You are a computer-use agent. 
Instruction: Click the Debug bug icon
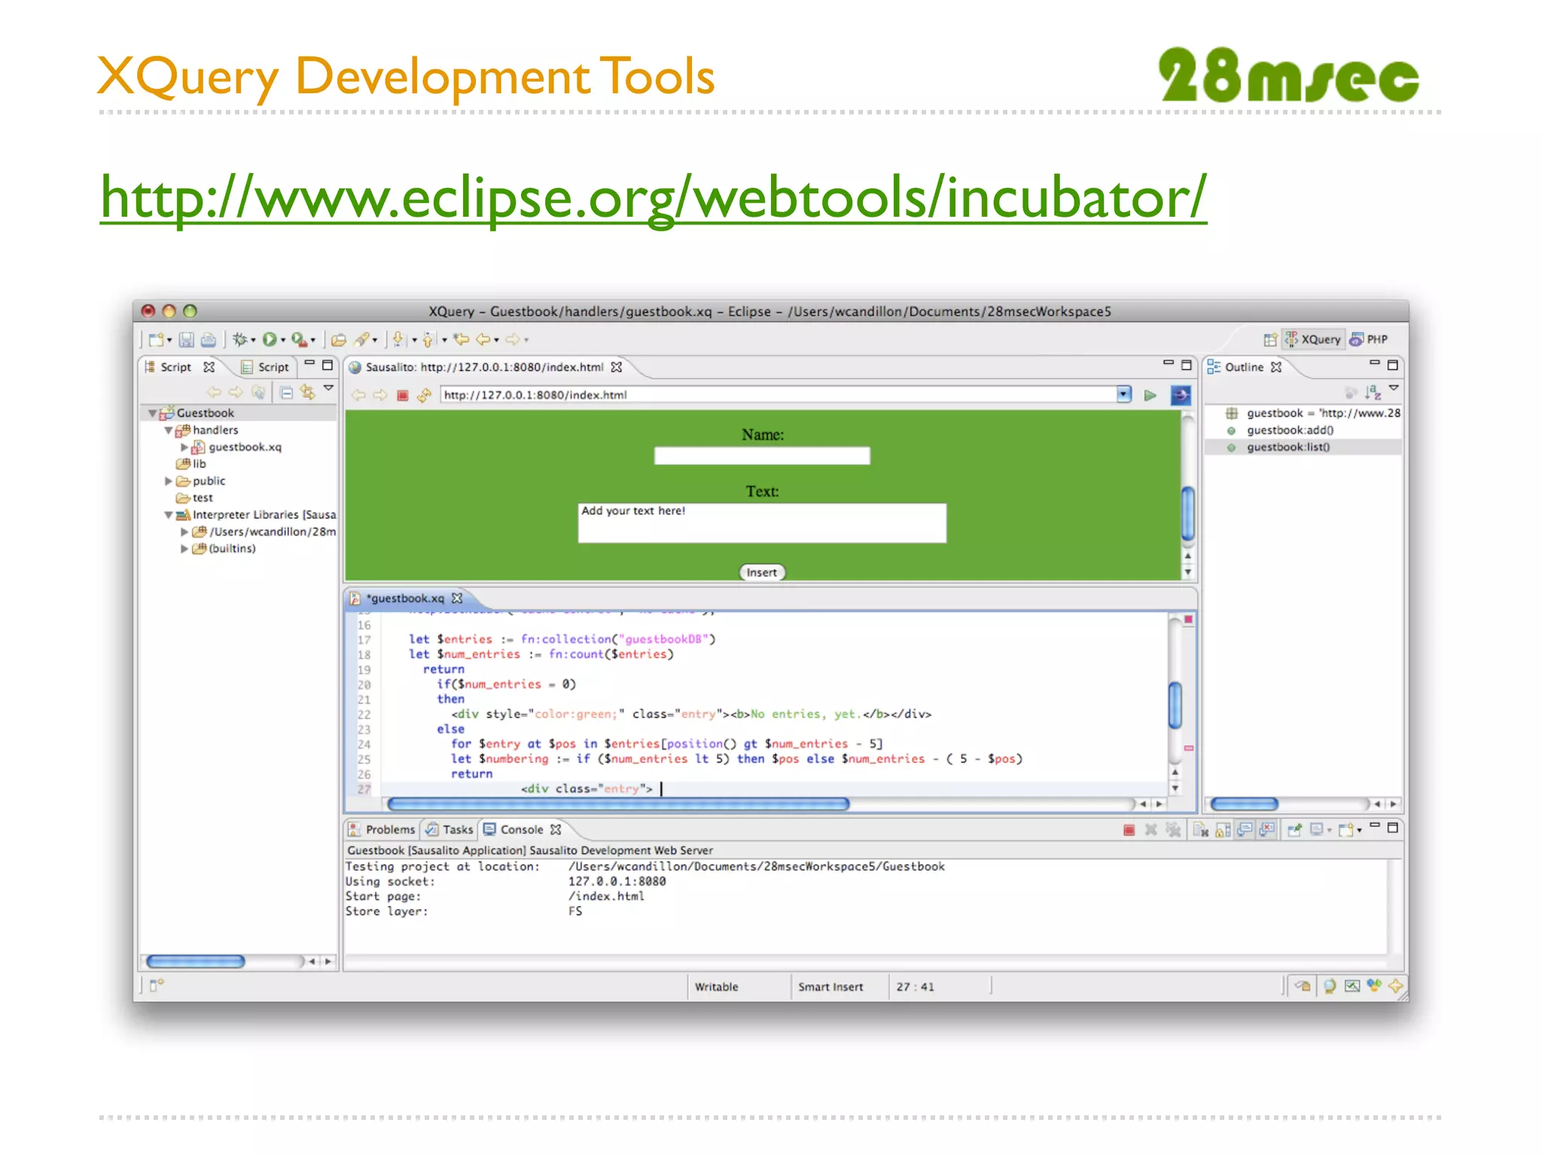(x=240, y=339)
